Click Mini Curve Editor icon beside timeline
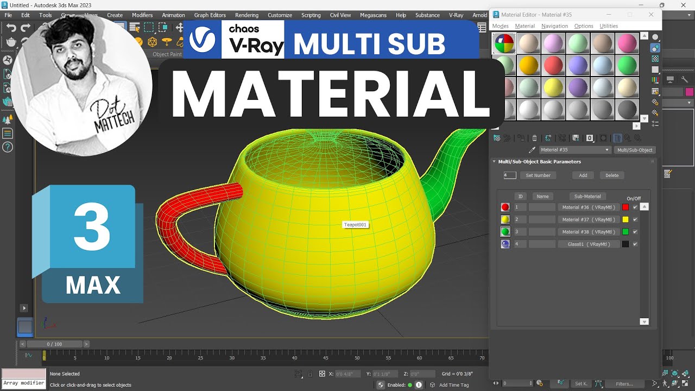Screen dimensions: 695x391 (x=29, y=355)
